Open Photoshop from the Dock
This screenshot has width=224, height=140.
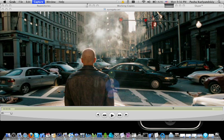[x=99, y=136]
